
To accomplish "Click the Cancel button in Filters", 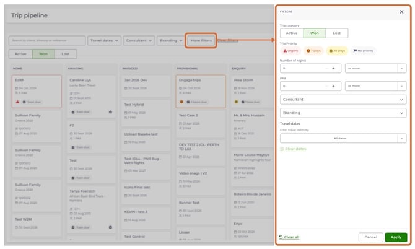I will coord(370,237).
